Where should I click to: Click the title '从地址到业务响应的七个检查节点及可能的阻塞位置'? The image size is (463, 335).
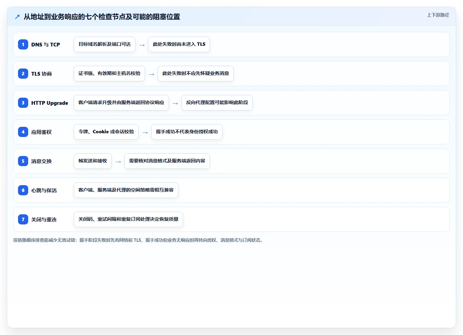102,17
